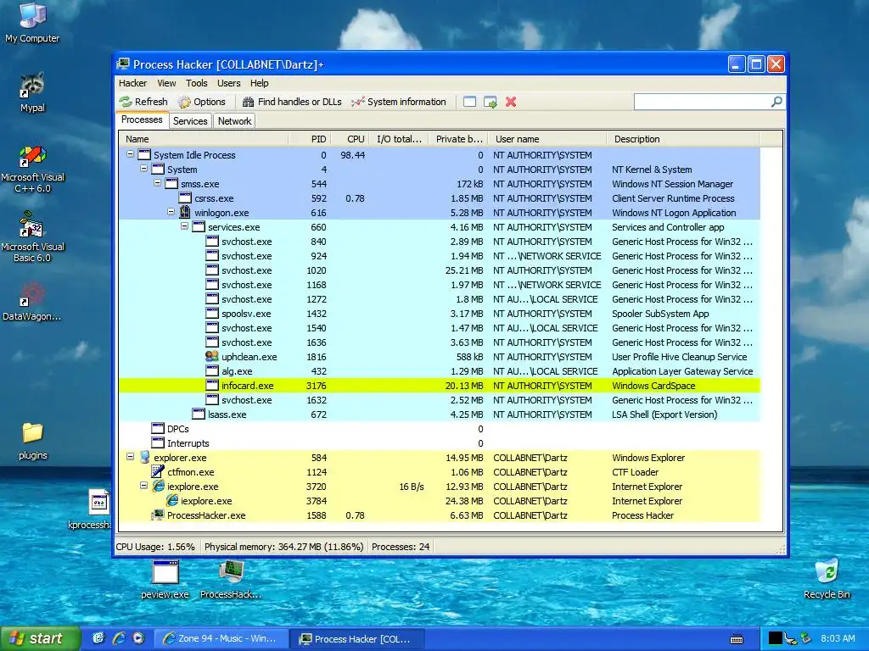
Task: Click the ProcessHacker.exe process icon
Action: pos(158,515)
